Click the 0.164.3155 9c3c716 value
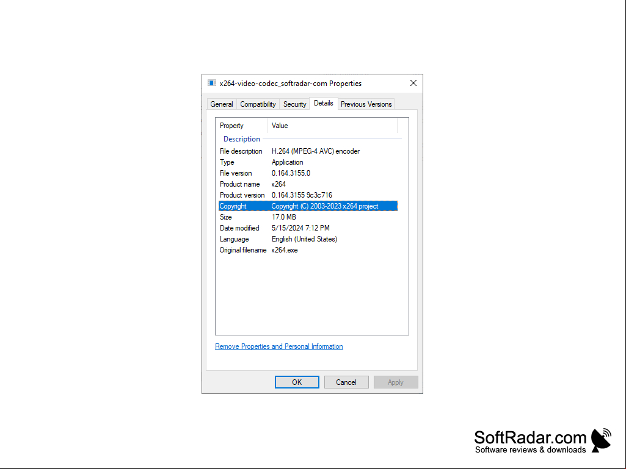Viewport: 626px width, 469px height. click(302, 195)
